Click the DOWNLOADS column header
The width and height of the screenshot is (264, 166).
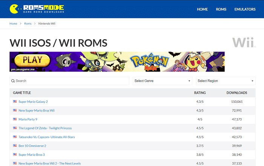coord(237,93)
